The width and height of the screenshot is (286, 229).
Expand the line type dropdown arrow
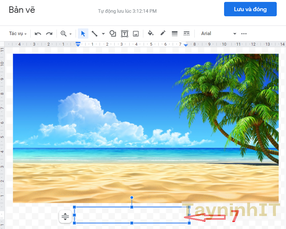(103, 34)
